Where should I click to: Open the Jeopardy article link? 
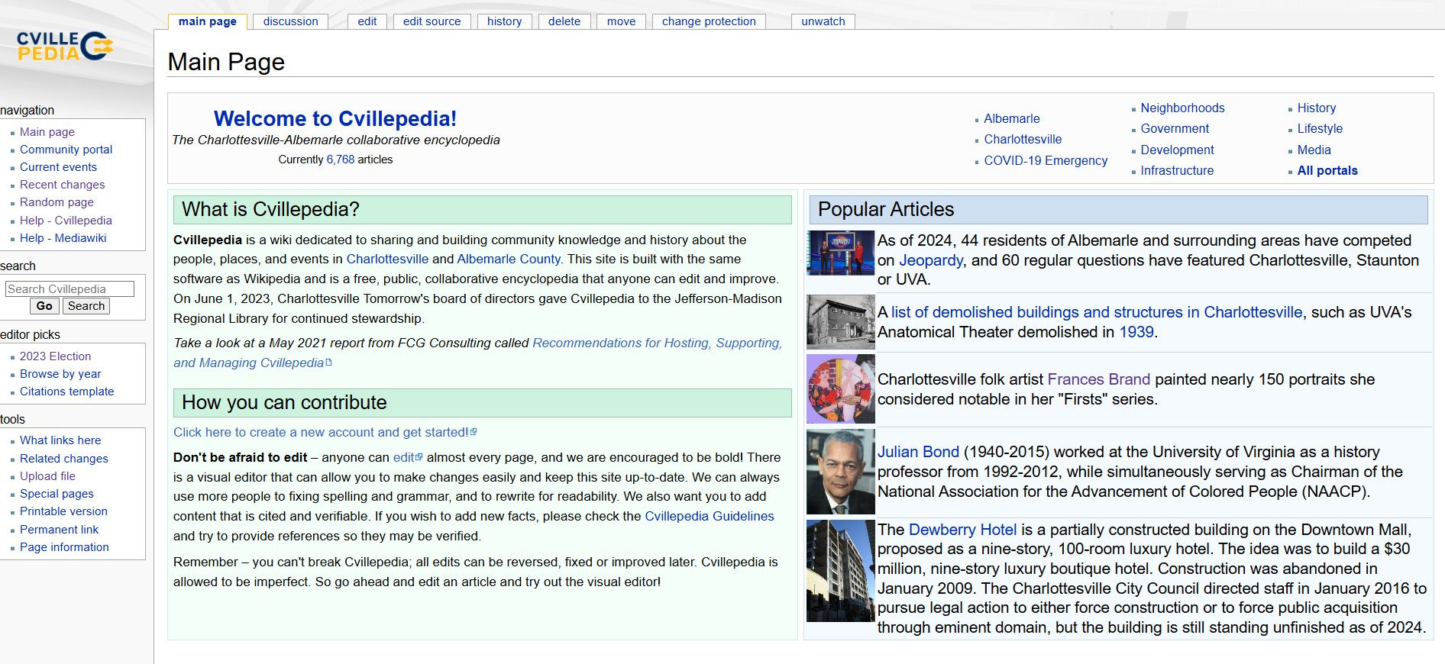point(931,260)
